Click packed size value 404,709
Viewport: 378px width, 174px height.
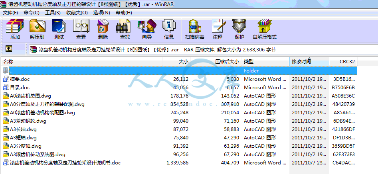pyautogui.click(x=230, y=163)
